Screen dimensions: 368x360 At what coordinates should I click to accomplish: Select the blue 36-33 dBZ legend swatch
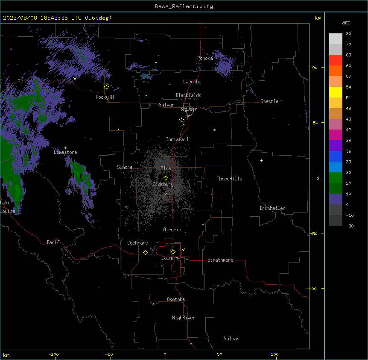[336, 156]
